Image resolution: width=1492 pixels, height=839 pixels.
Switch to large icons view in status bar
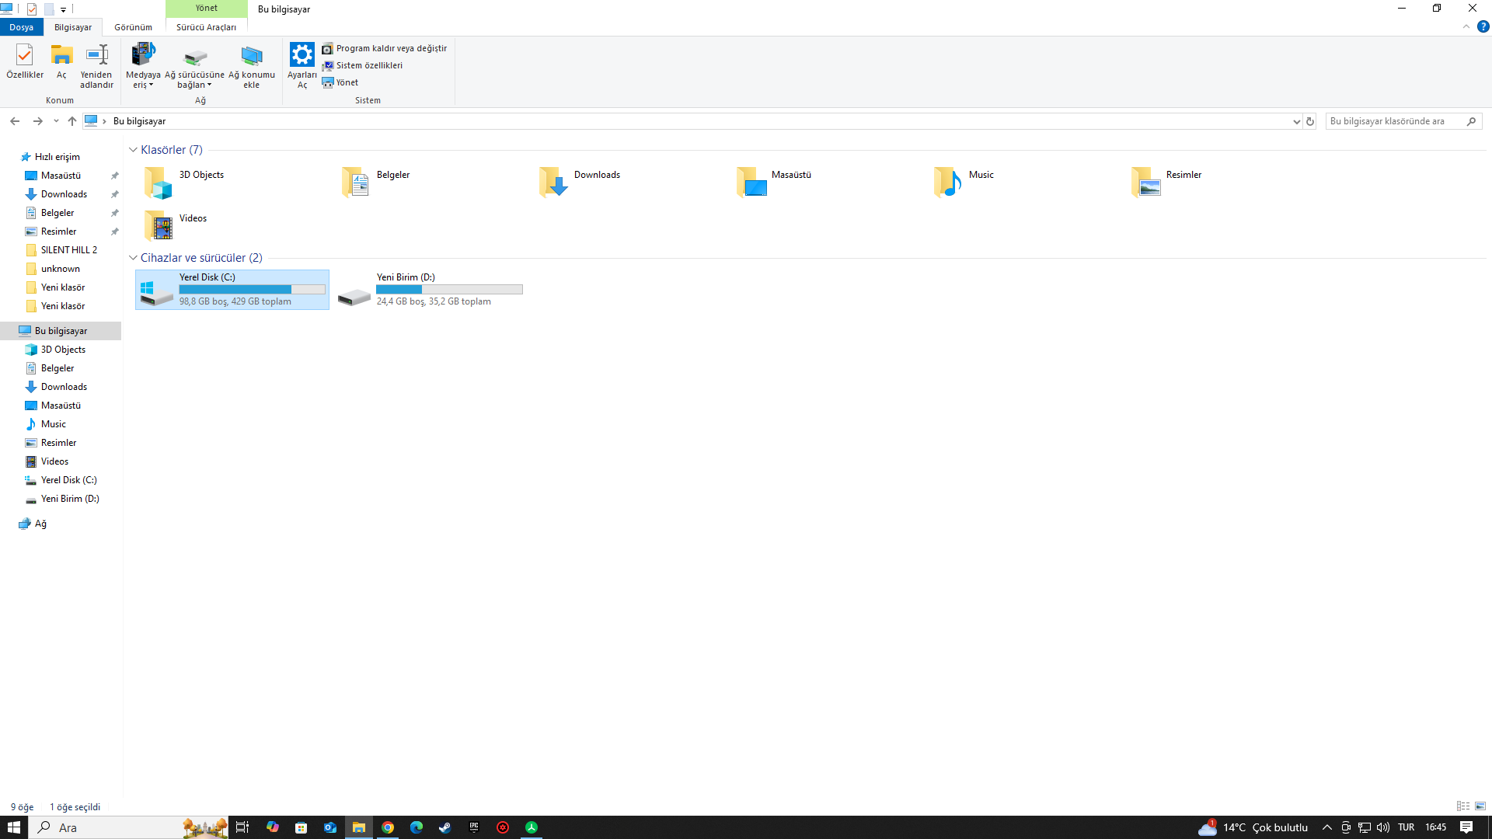[1480, 806]
